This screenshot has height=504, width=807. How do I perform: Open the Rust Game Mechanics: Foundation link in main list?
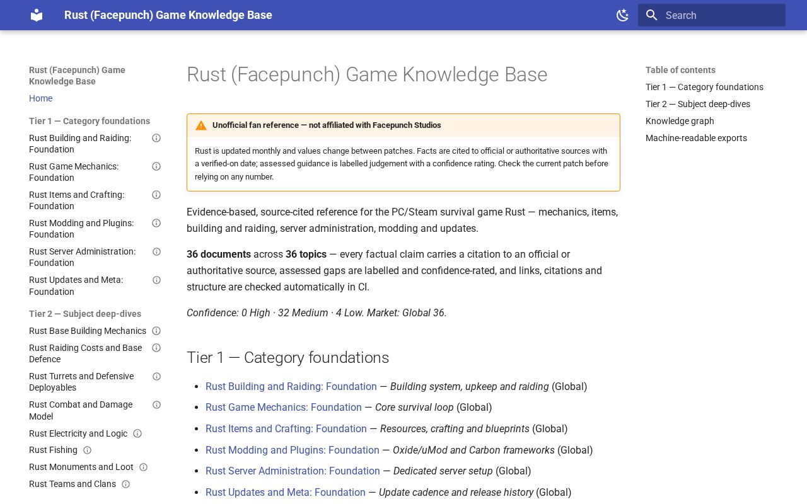284,408
